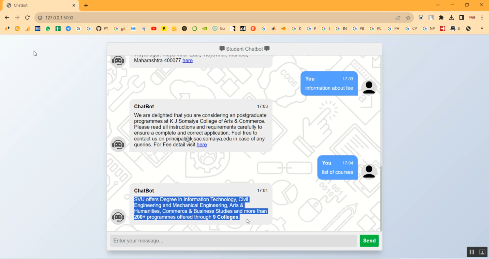Click the screen icon beside the pause button
The width and height of the screenshot is (489, 259).
coord(482,252)
